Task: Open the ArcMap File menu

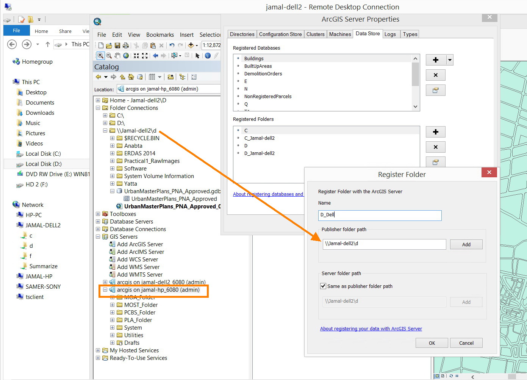Action: [x=102, y=34]
